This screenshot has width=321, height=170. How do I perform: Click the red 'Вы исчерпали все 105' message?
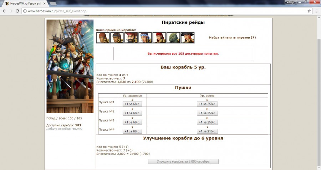click(183, 54)
